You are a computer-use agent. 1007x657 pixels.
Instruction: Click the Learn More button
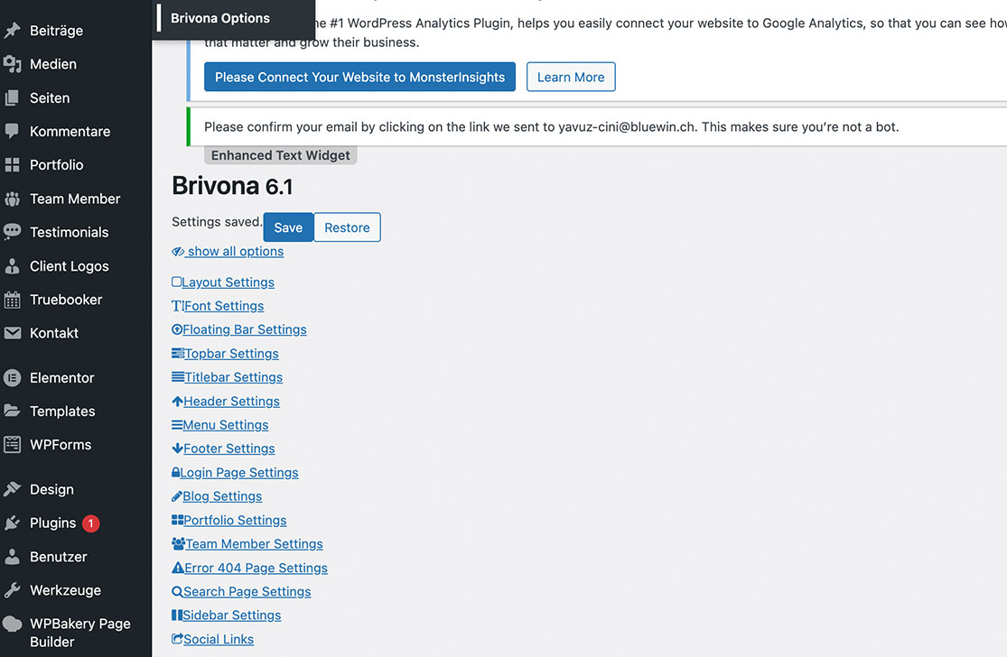[571, 77]
